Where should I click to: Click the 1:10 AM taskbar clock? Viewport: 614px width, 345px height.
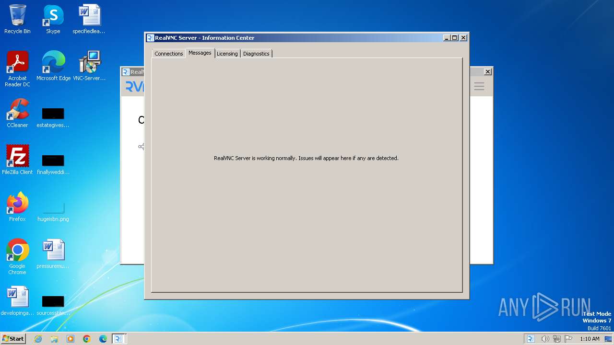point(590,339)
